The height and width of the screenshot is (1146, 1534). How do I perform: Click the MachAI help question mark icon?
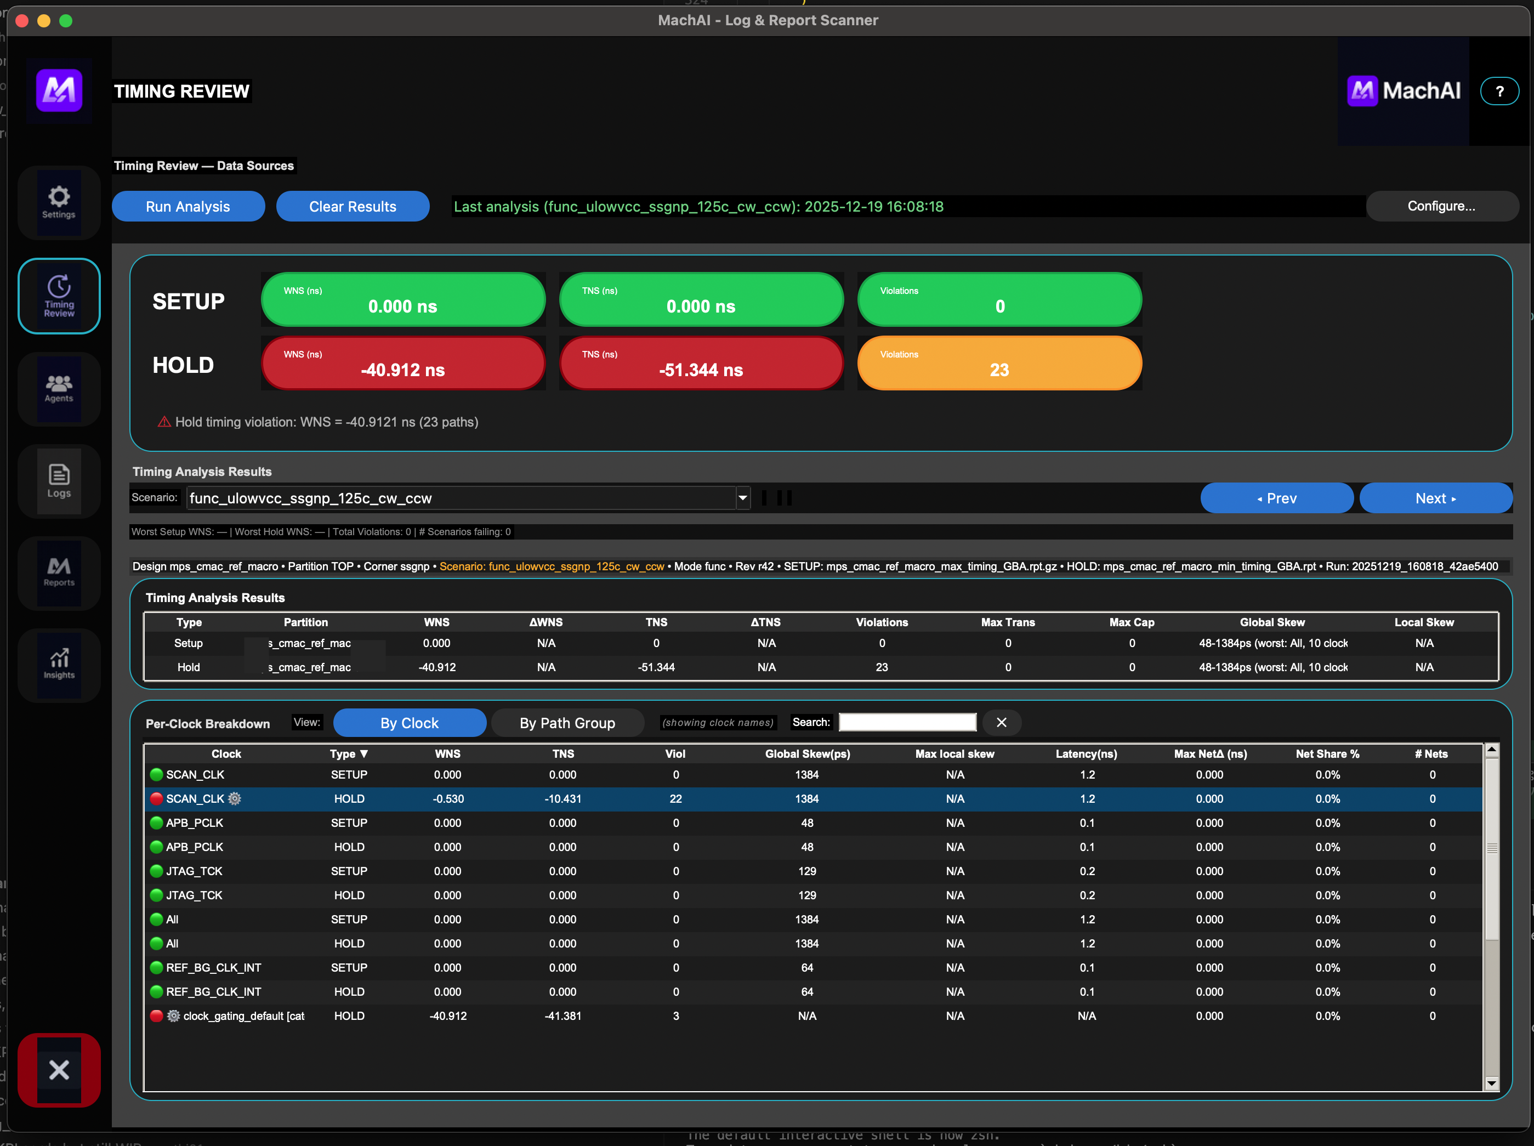tap(1499, 90)
